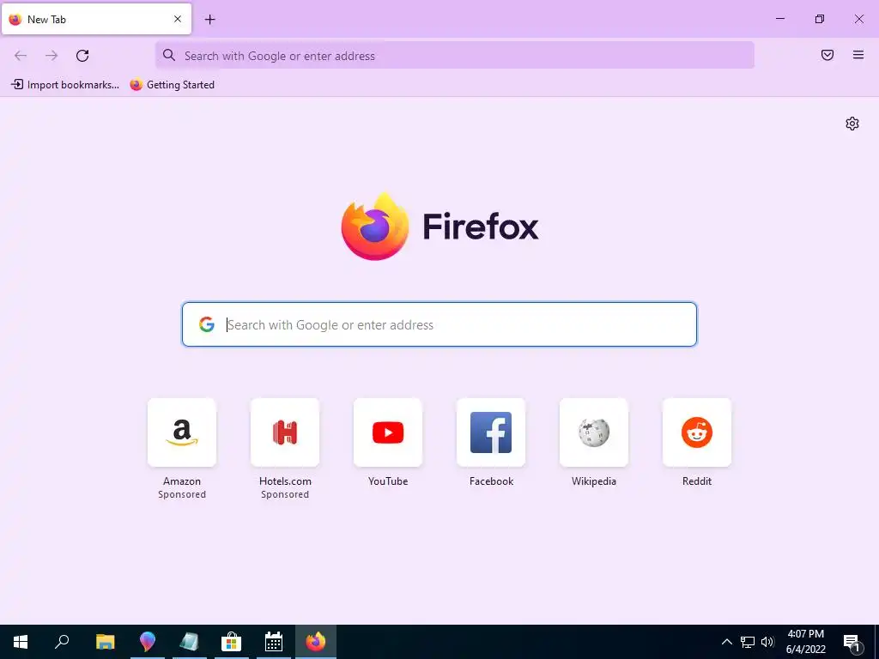Image resolution: width=879 pixels, height=659 pixels.
Task: Open new tab personalize settings gear
Action: (x=852, y=124)
